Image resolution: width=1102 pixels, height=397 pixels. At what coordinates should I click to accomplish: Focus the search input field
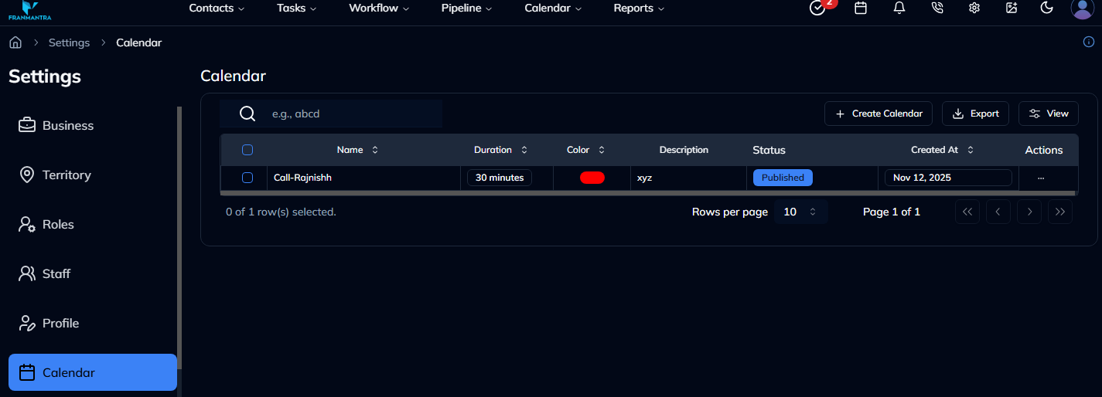pyautogui.click(x=331, y=114)
